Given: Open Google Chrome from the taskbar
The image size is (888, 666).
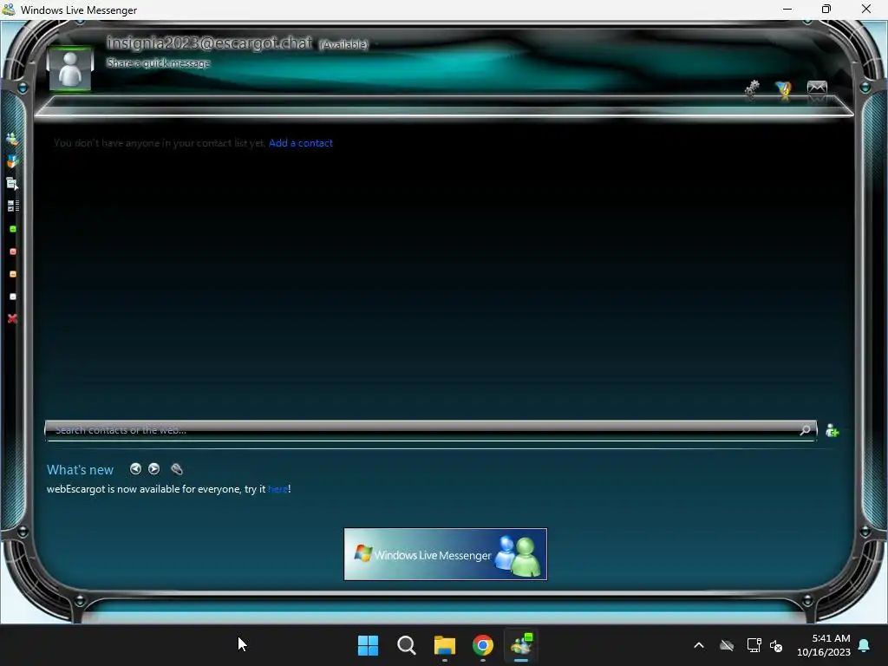Looking at the screenshot, I should 483,645.
